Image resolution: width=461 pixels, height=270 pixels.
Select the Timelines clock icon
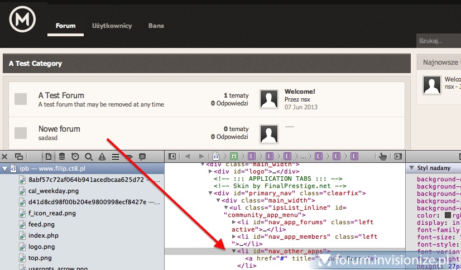(75, 157)
